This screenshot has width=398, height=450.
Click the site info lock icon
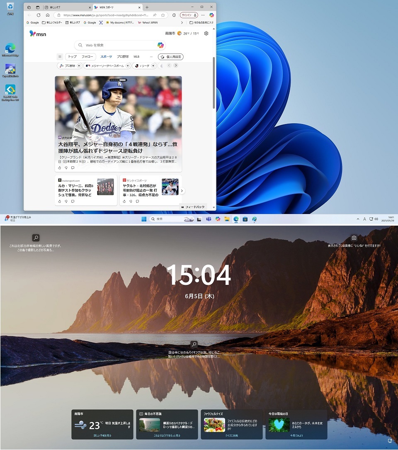point(59,15)
